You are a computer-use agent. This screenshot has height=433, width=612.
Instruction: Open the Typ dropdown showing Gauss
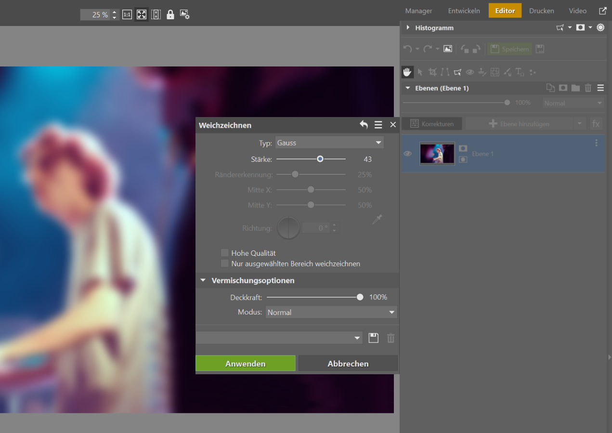tap(329, 143)
